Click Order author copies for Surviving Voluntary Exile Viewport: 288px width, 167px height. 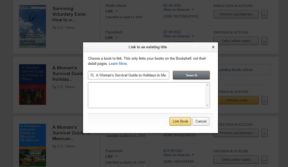pos(236,41)
